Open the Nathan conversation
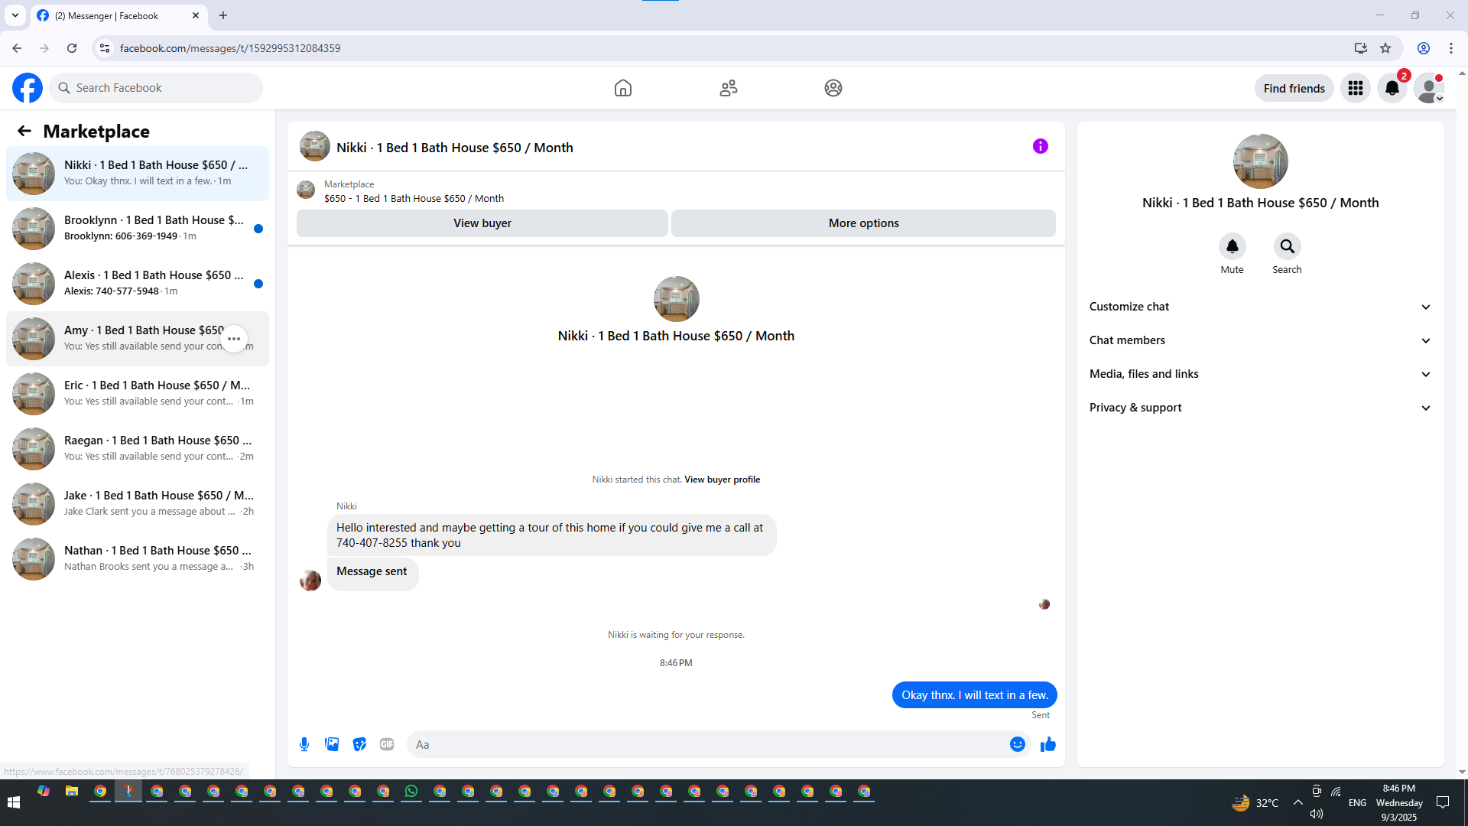This screenshot has height=826, width=1468. coord(138,559)
